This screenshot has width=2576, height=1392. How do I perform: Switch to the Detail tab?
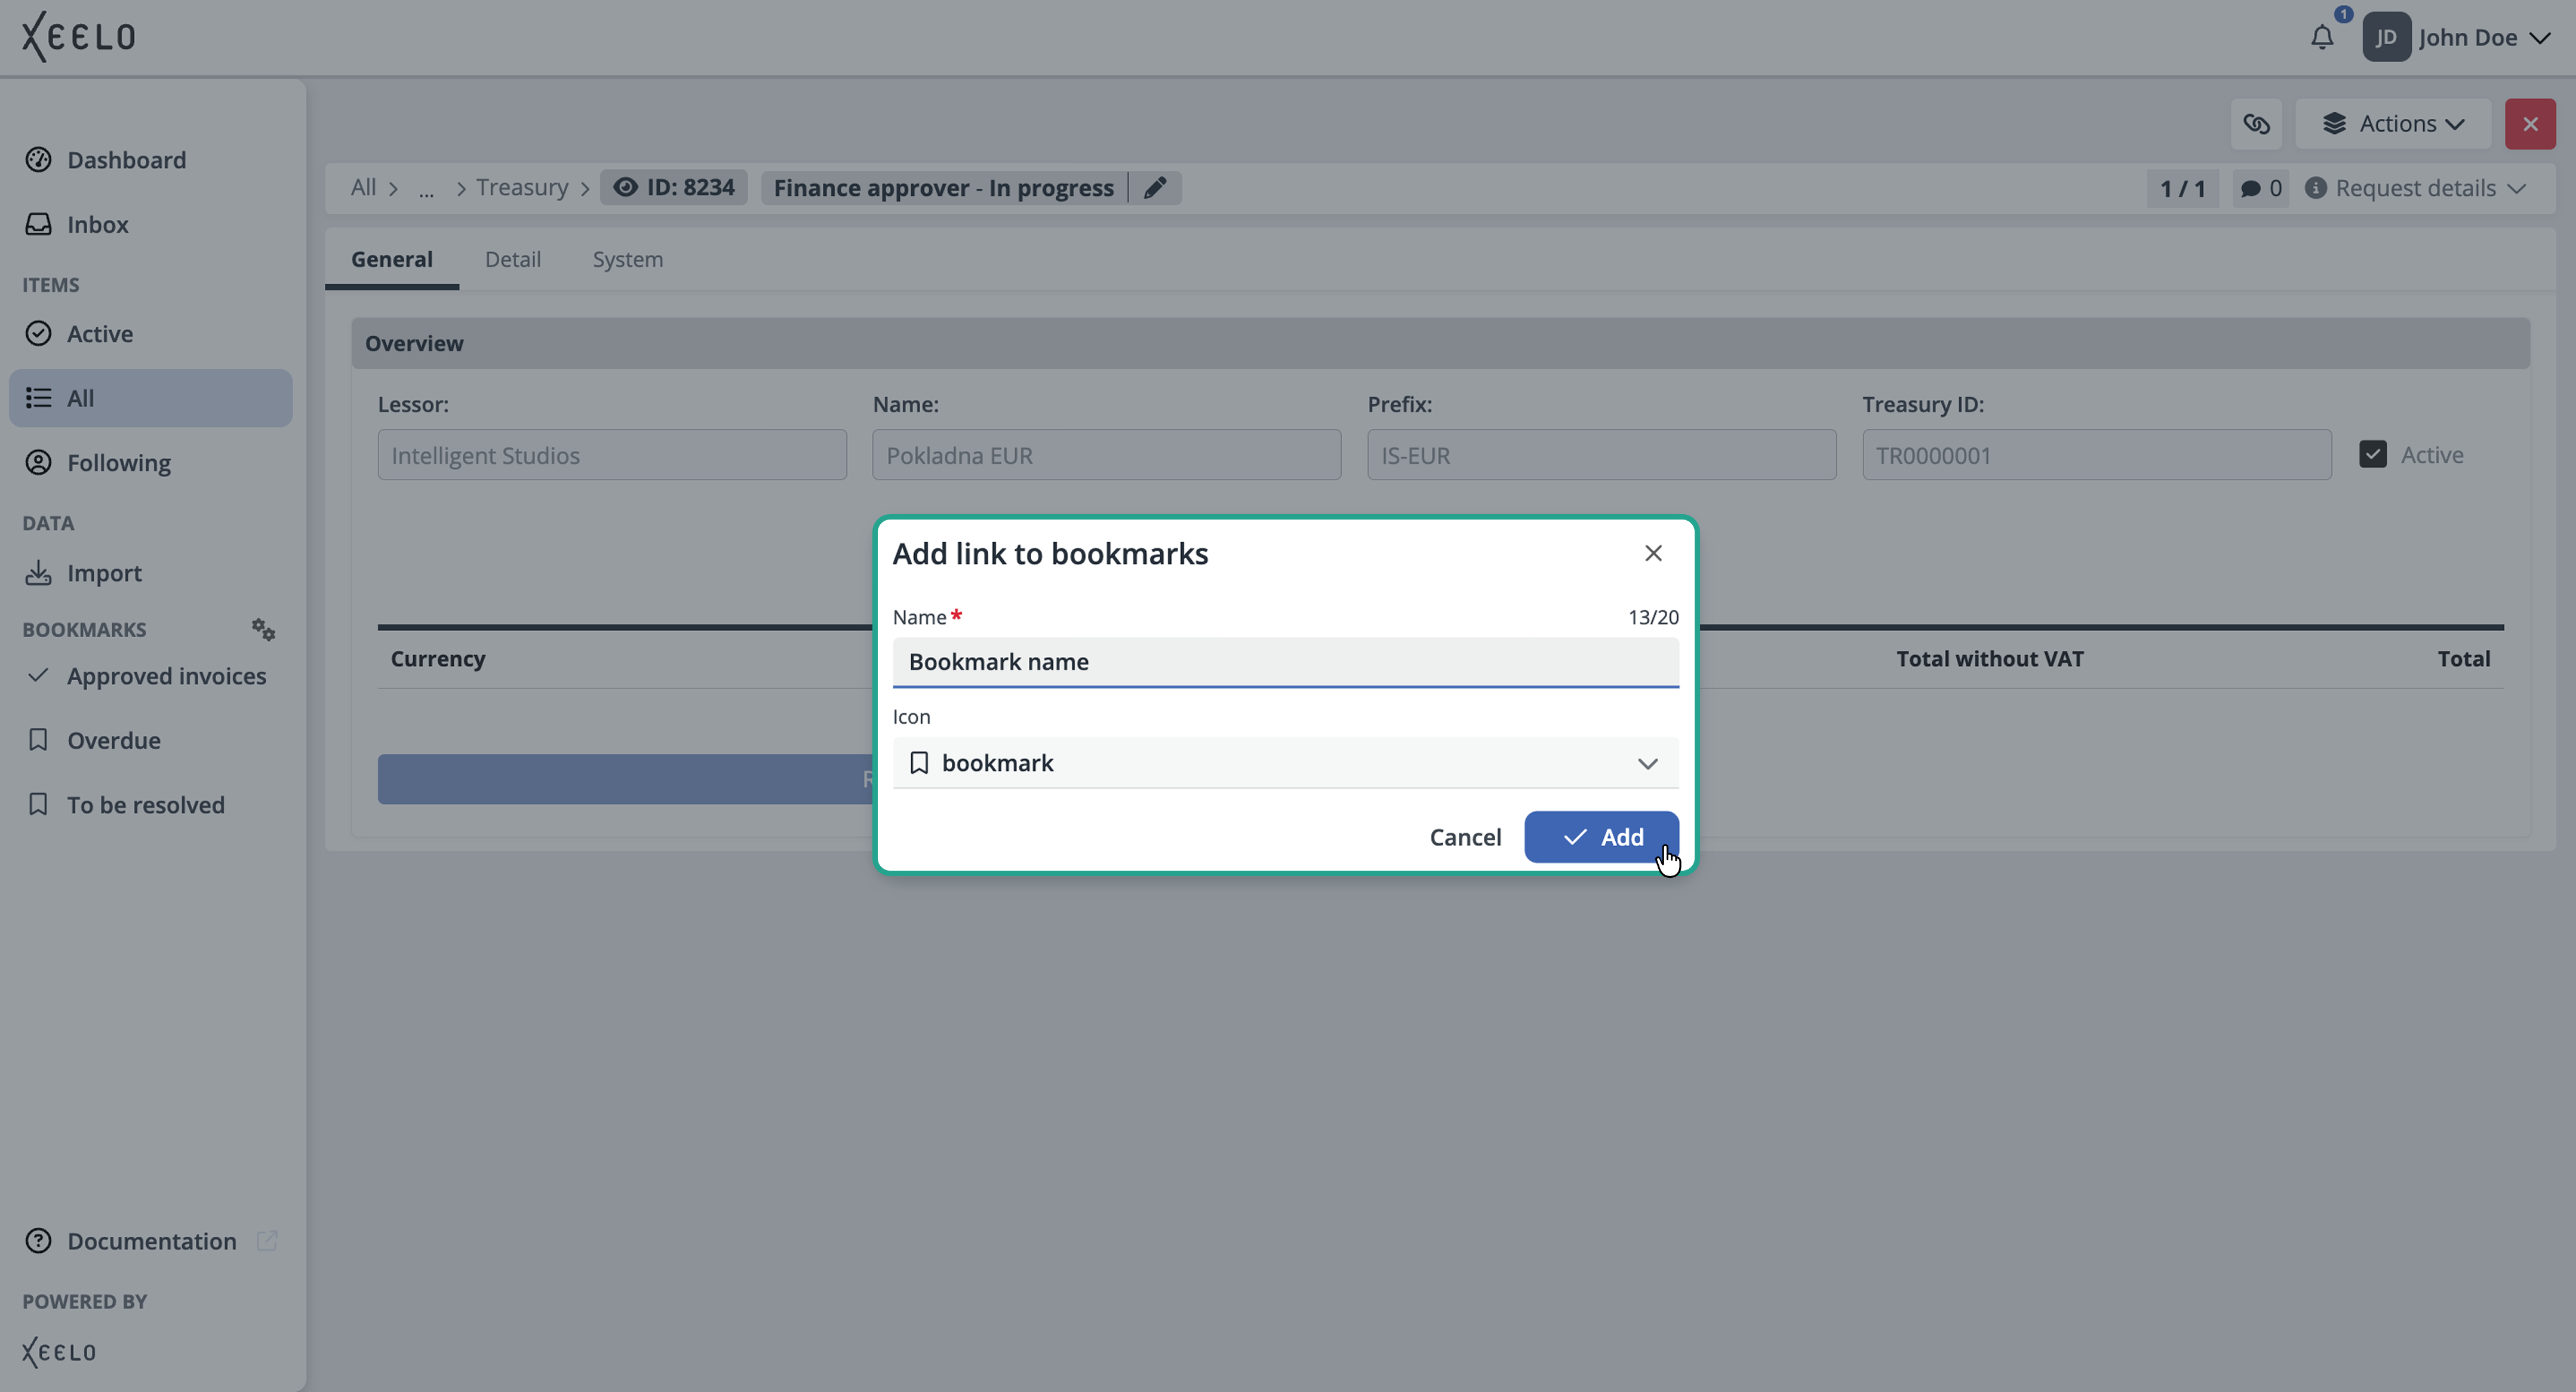(512, 259)
